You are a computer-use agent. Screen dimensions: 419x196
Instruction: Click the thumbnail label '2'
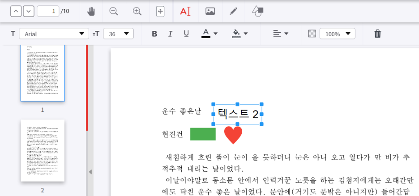coord(43,190)
